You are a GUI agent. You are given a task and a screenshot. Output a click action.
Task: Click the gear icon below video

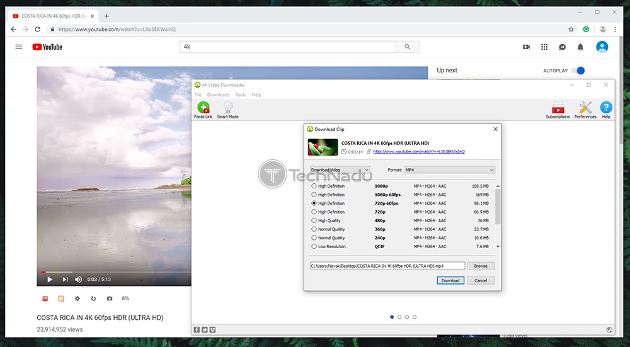[77, 299]
